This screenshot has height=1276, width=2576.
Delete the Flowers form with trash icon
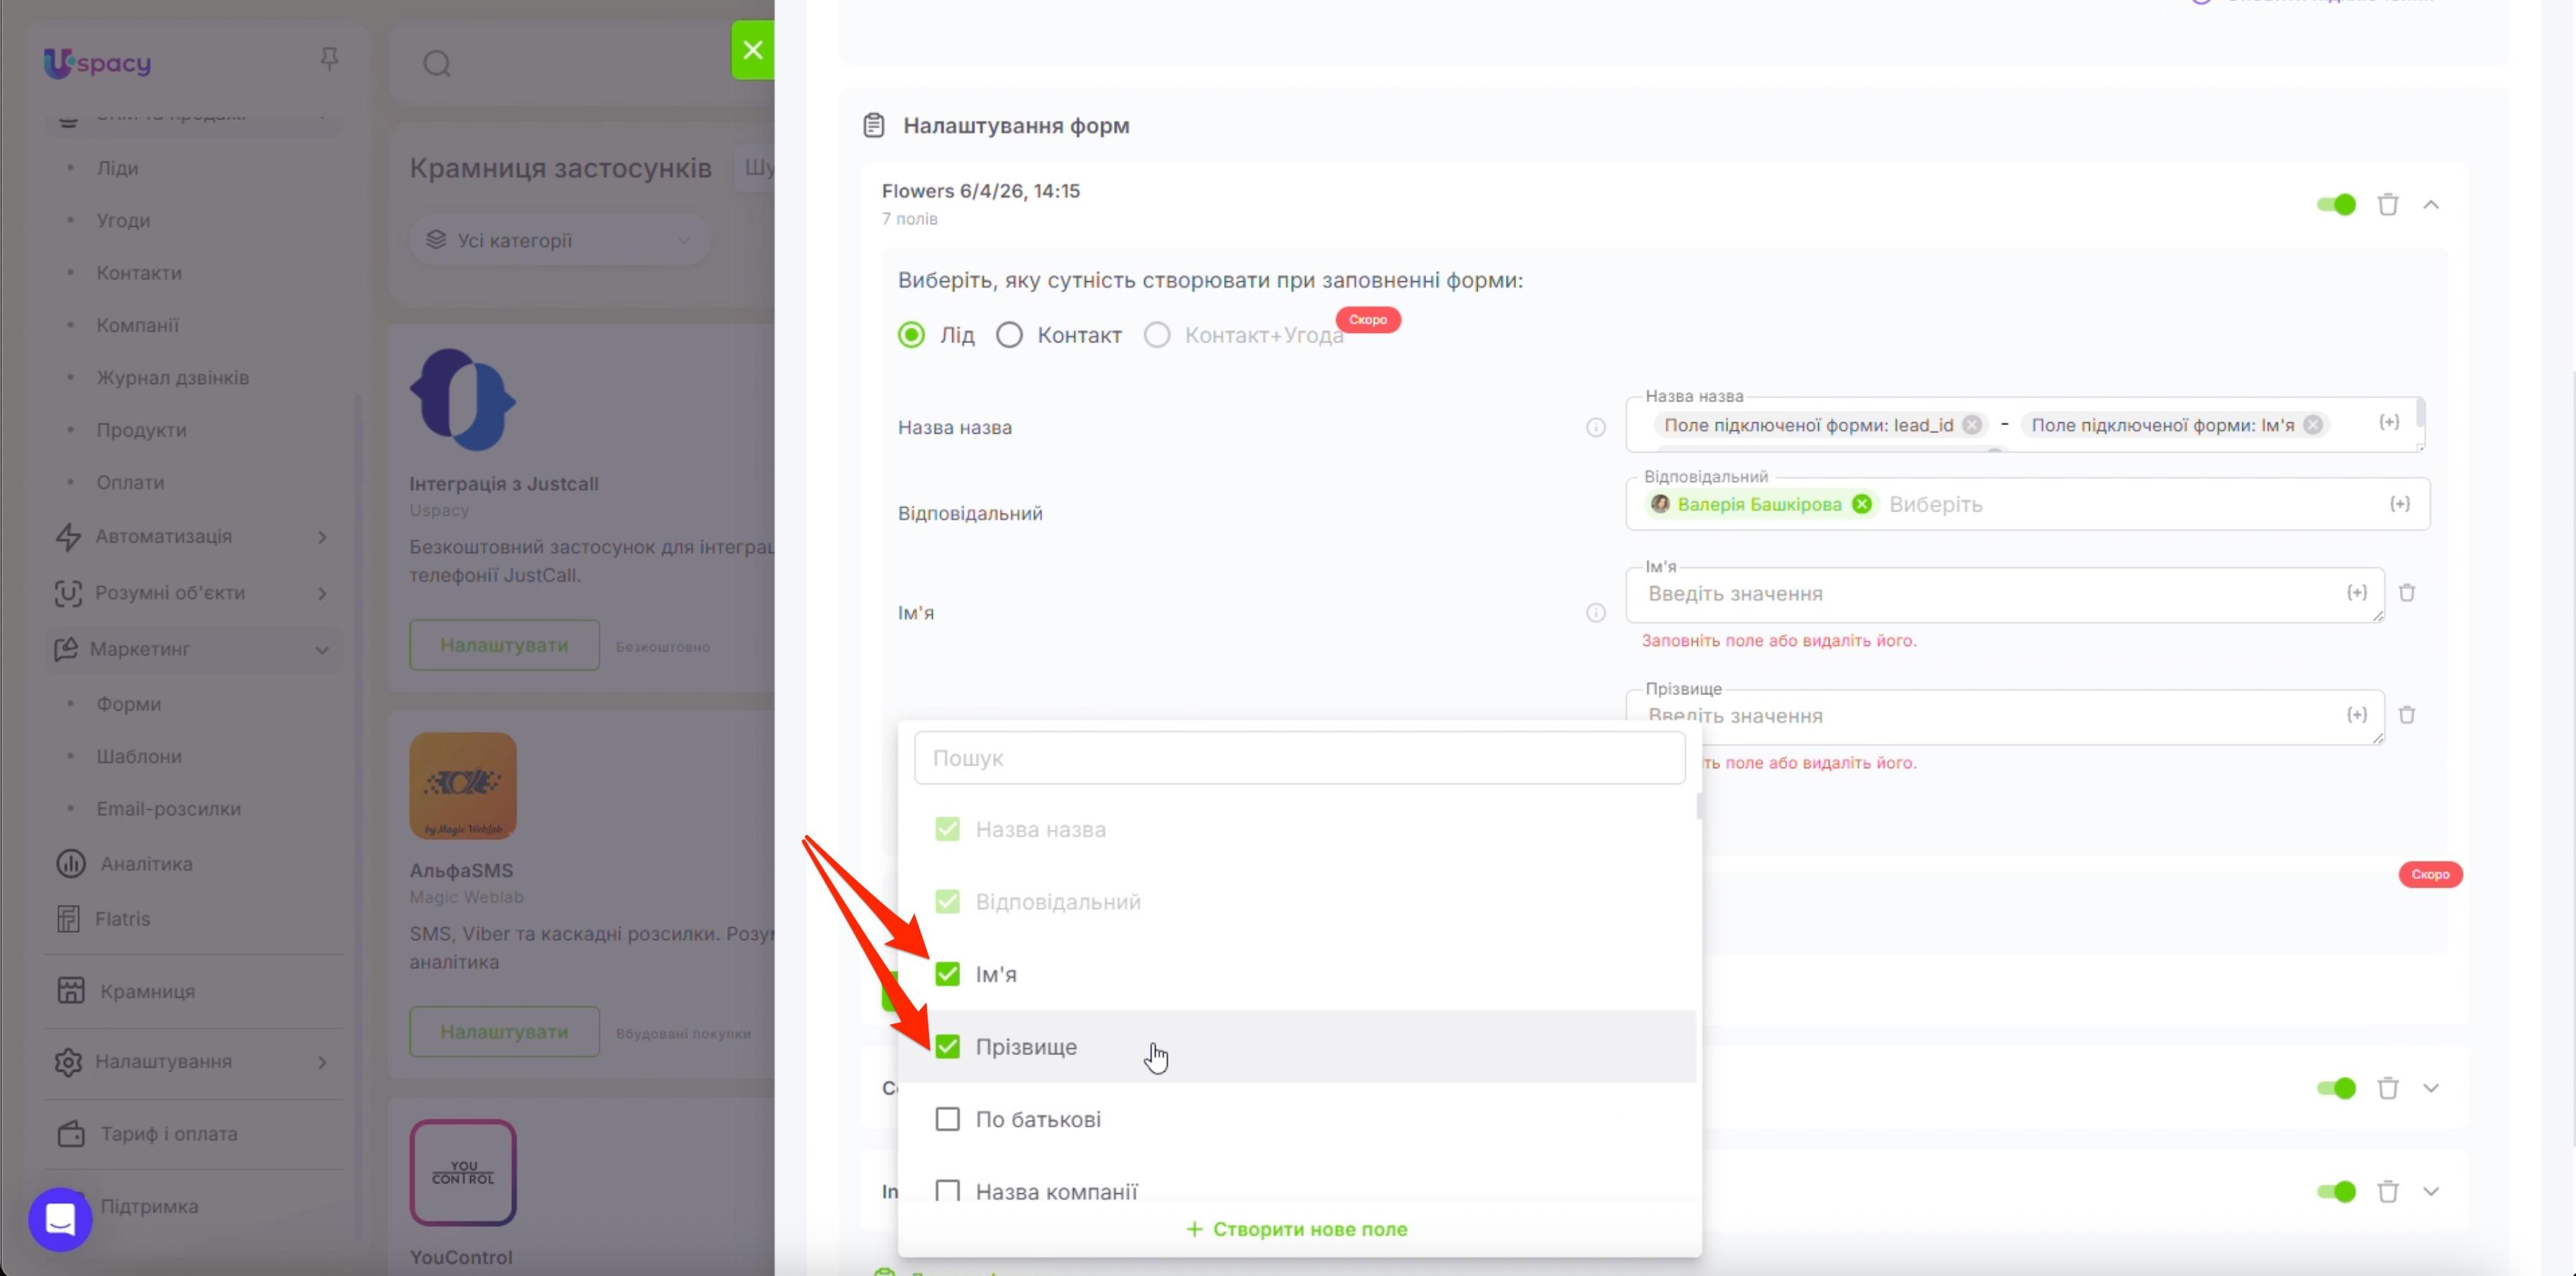tap(2388, 204)
